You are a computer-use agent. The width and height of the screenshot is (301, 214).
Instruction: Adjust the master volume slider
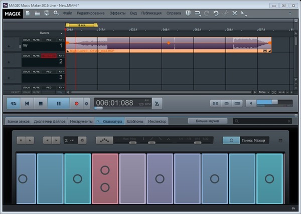tap(275, 103)
